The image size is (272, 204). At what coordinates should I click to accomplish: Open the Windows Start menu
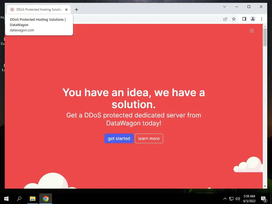click(6, 199)
